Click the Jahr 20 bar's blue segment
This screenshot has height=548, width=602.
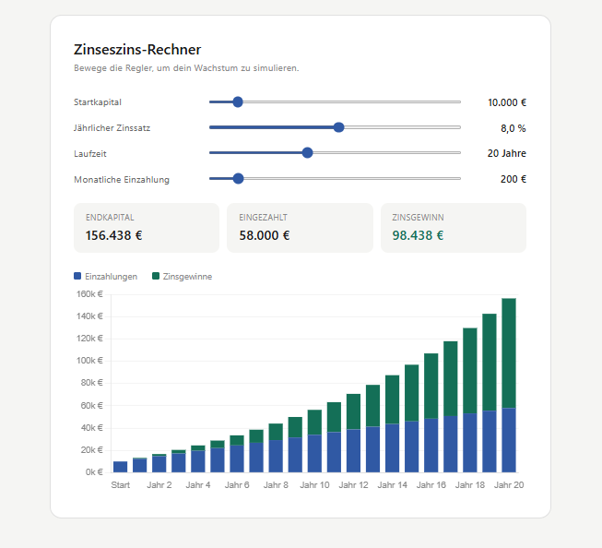click(508, 440)
